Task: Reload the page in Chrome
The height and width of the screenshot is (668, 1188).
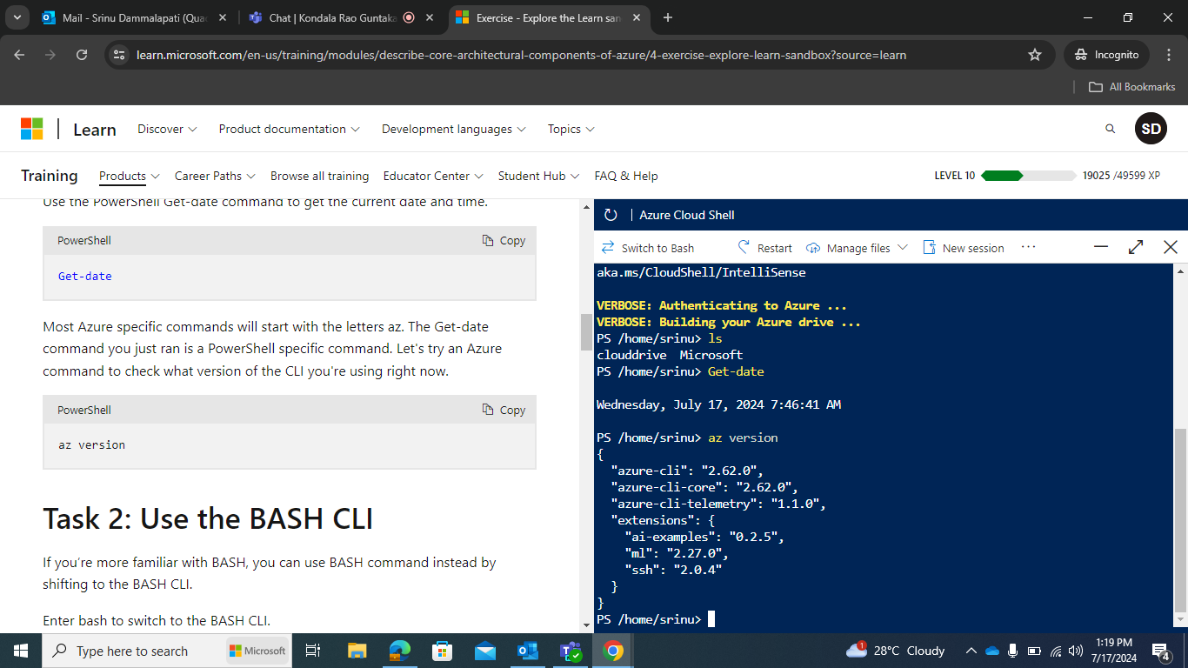Action: click(x=82, y=55)
